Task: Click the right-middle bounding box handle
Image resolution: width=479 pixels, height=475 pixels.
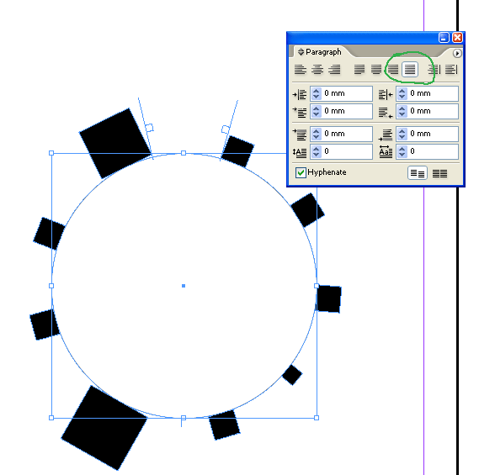Action: pos(317,286)
